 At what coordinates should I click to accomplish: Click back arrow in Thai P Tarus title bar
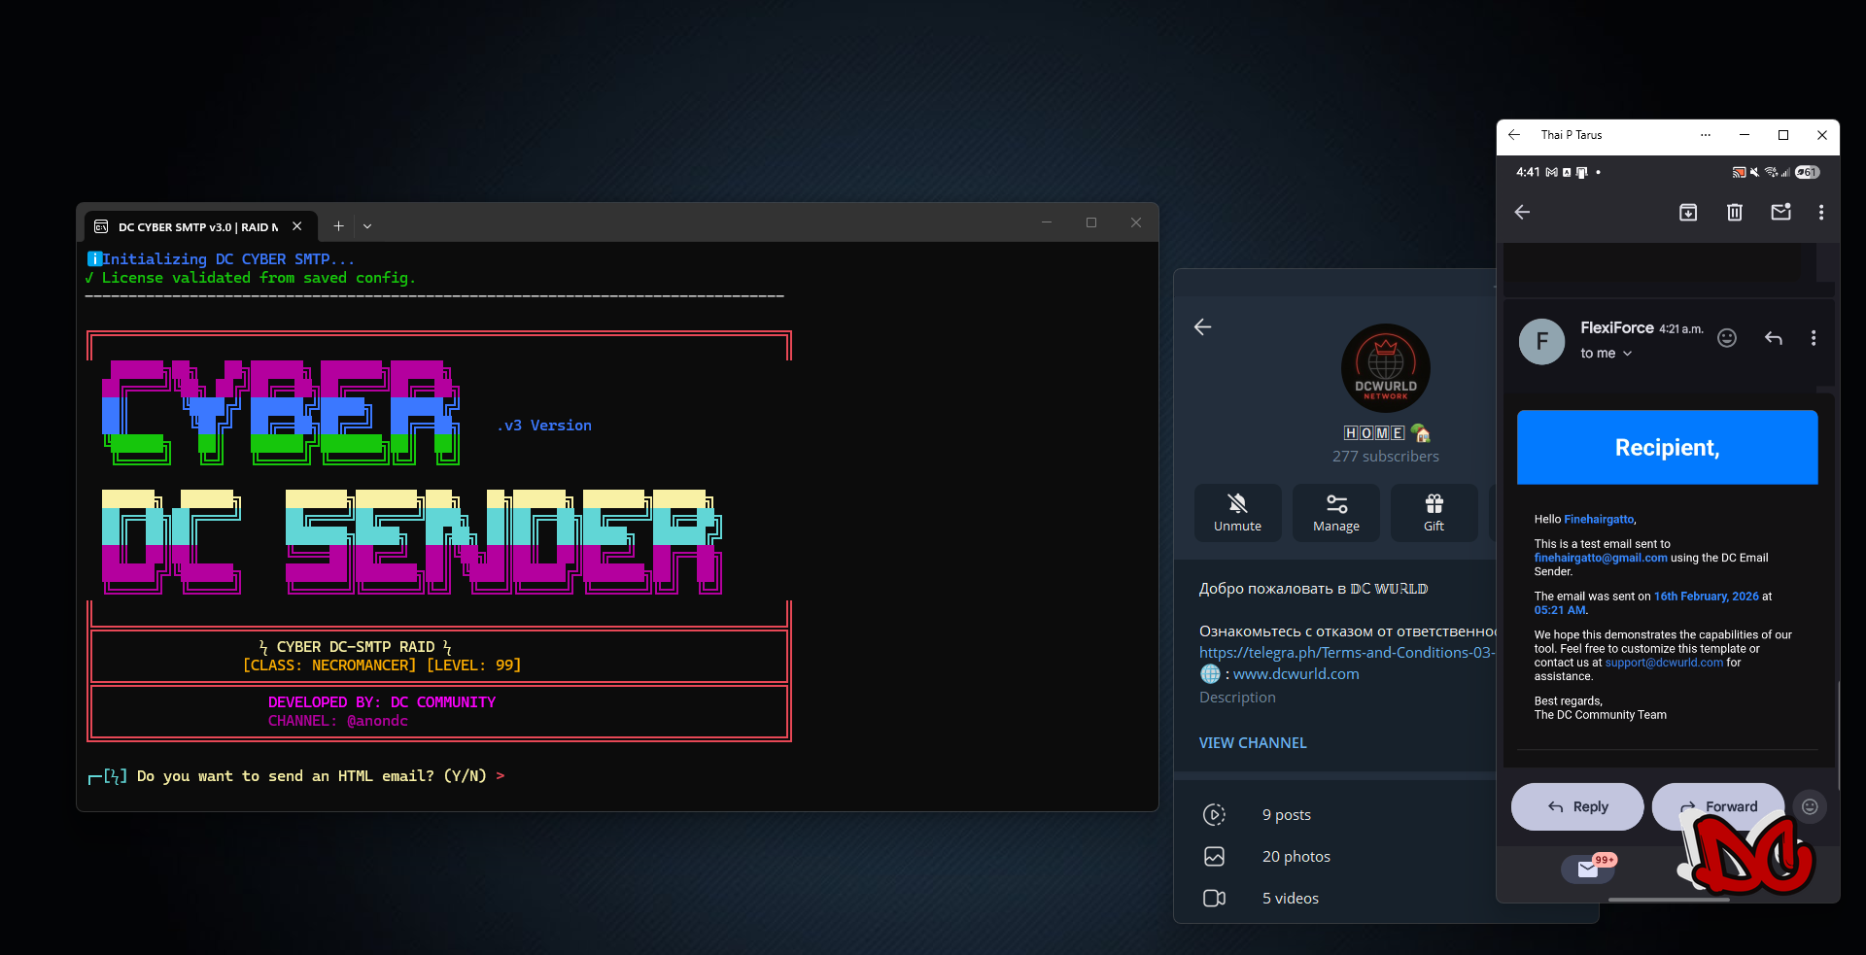[1514, 135]
